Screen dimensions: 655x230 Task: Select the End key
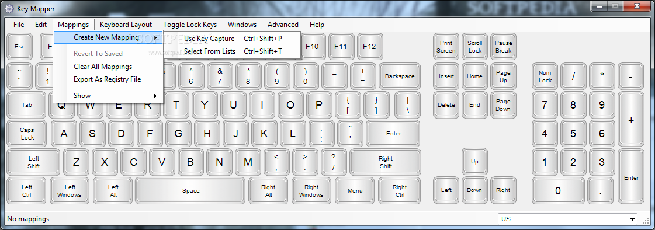point(474,105)
